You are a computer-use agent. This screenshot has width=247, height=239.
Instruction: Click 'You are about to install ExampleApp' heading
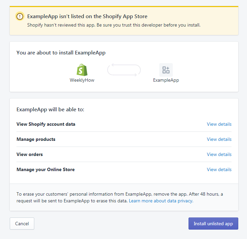point(61,53)
